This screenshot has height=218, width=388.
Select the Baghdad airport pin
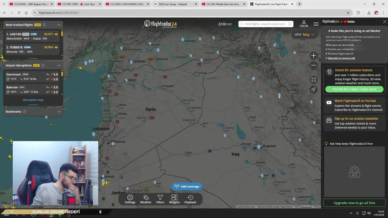(259, 147)
